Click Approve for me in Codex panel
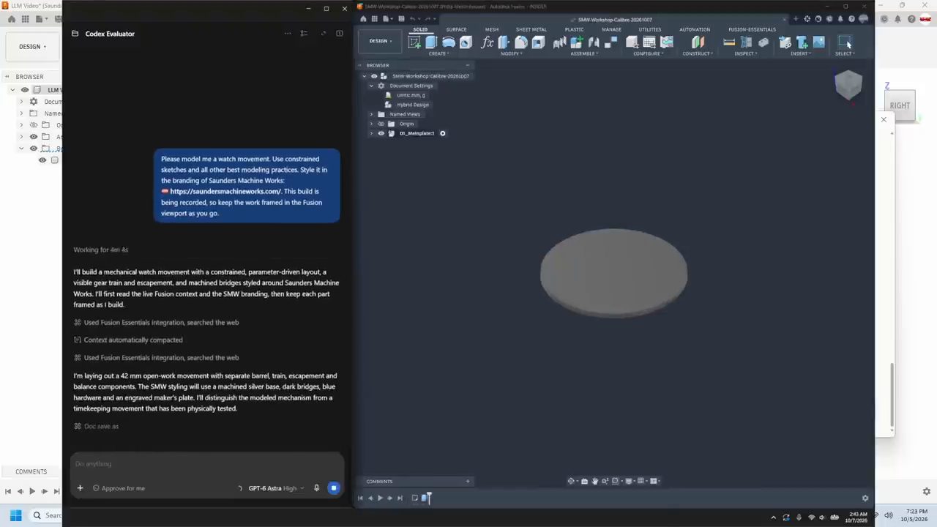The image size is (937, 527). 119,488
